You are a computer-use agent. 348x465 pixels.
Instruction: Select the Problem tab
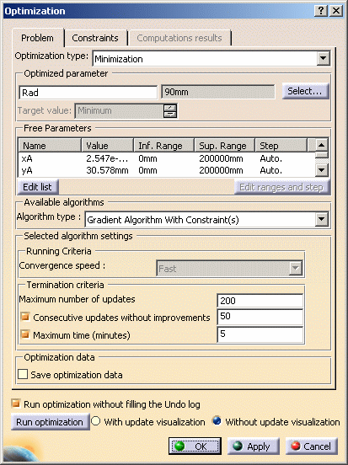37,38
